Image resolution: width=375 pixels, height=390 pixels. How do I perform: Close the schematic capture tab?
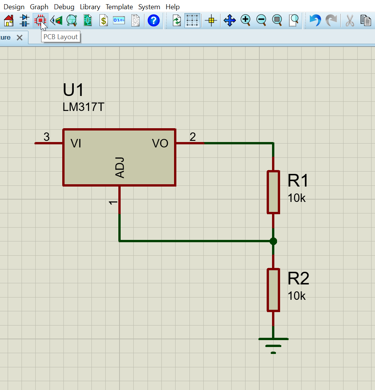pyautogui.click(x=20, y=38)
